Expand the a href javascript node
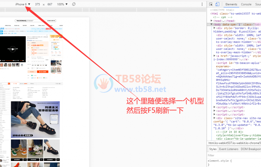Image resolution: width=261 pixels, height=167 pixels. 215,56
